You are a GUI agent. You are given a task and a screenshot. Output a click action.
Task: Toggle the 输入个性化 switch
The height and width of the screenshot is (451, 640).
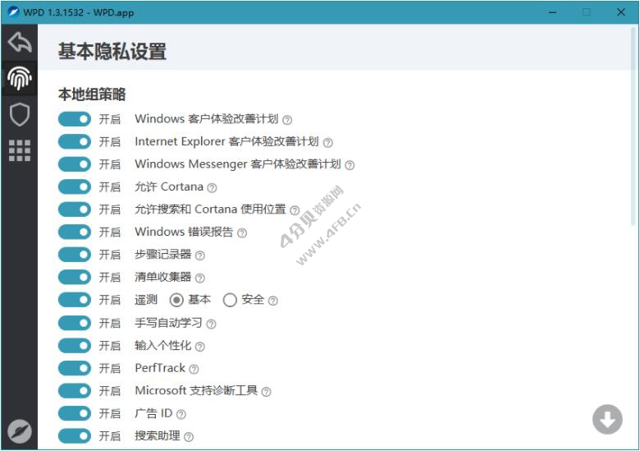point(75,346)
